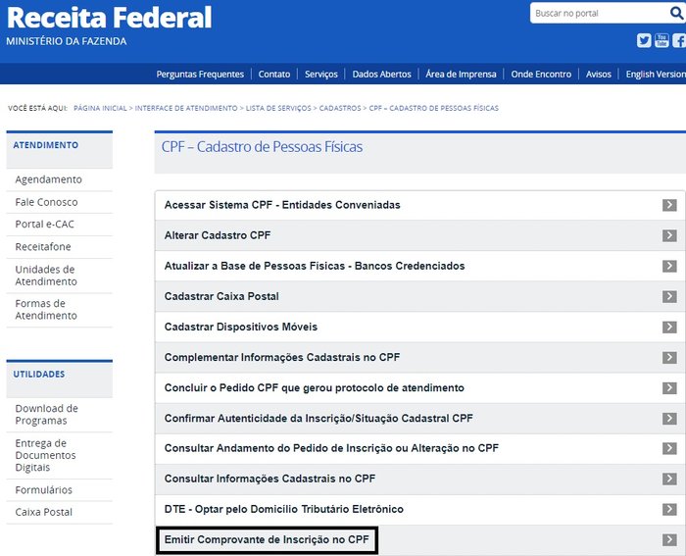
Task: Open Receitafone in sidebar
Action: [43, 246]
